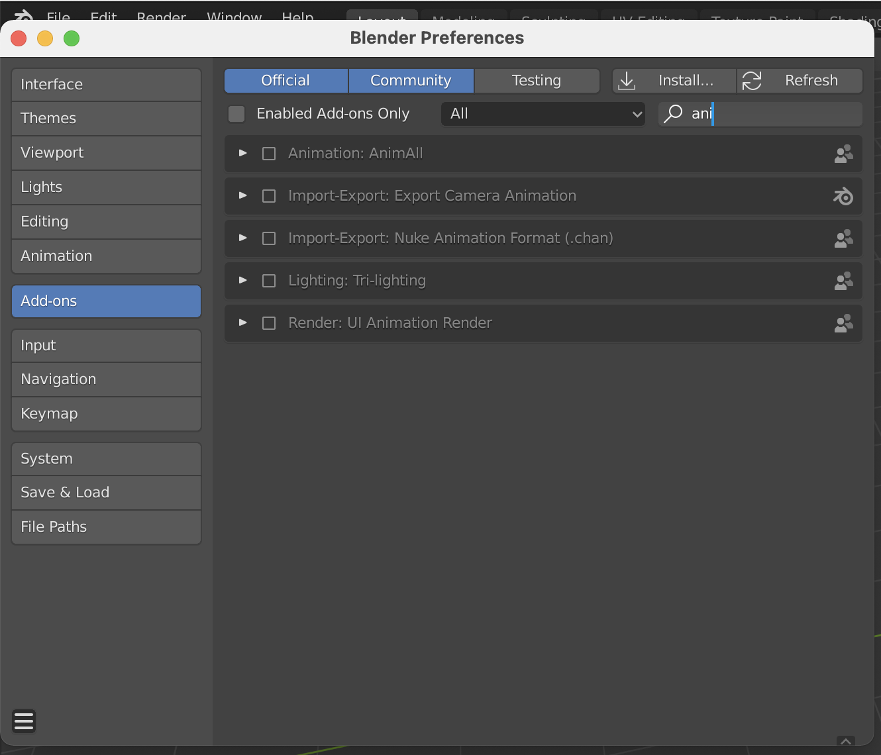Click the 'Animation: AnimAll' add-on name
The width and height of the screenshot is (881, 755).
click(x=356, y=154)
